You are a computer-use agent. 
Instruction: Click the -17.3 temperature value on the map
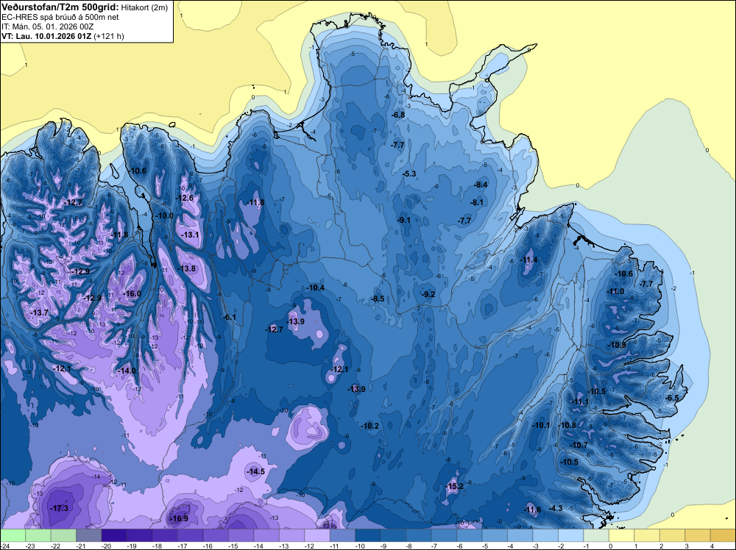tap(60, 508)
